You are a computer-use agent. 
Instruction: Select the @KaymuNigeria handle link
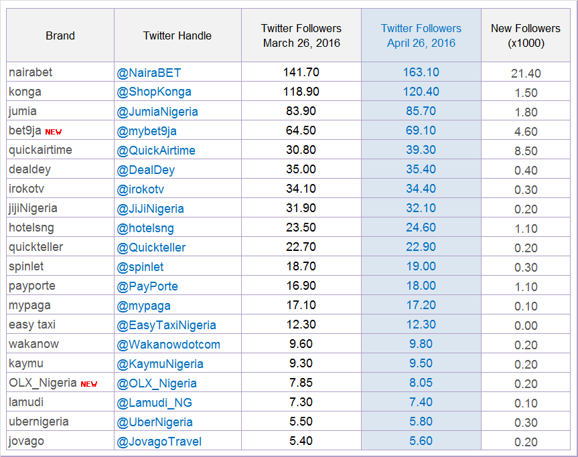click(160, 364)
